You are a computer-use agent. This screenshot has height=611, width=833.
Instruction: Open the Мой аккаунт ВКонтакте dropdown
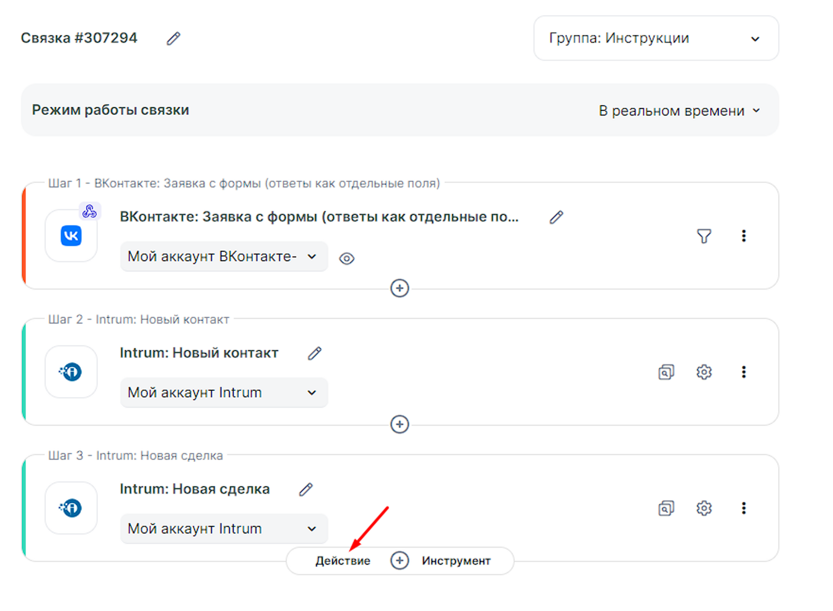pos(224,257)
